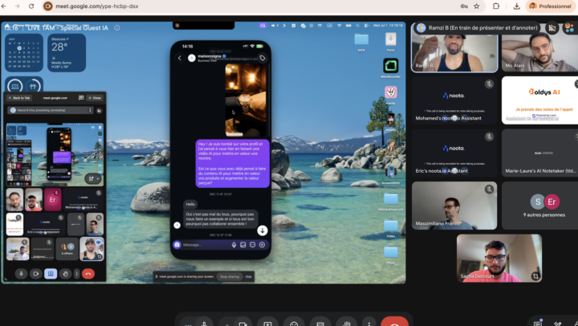Click the raise hand icon in mini Meet window
Image resolution: width=578 pixels, height=326 pixels.
coord(65,274)
